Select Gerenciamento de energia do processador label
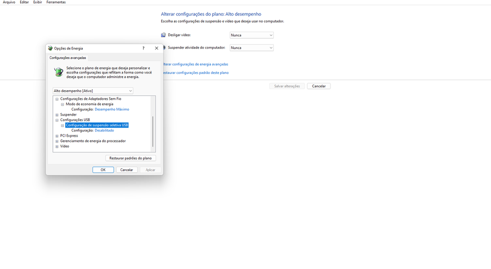The image size is (491, 269). (x=93, y=141)
